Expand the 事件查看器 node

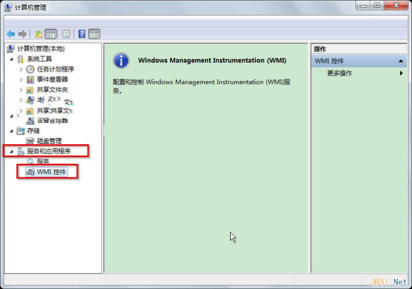21,80
